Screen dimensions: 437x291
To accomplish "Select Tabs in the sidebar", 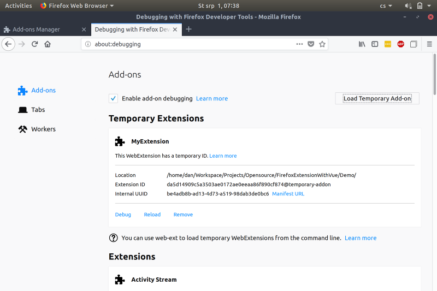I will pyautogui.click(x=38, y=110).
